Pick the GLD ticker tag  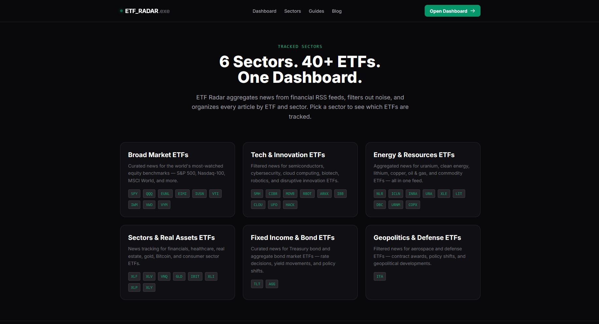179,276
